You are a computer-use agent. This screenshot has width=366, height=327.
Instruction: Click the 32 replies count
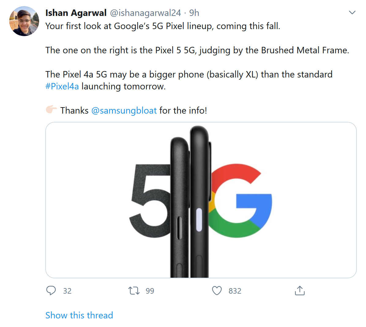click(67, 291)
